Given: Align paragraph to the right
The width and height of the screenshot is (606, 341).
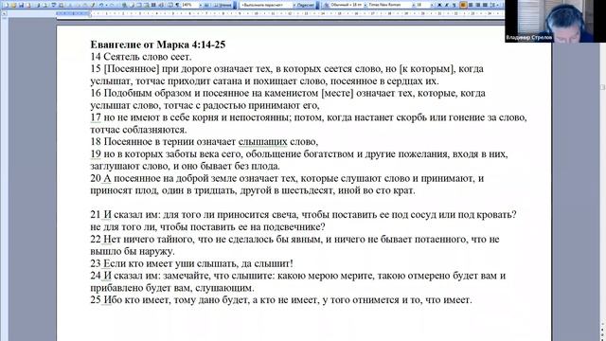Looking at the screenshot, I should tap(477, 5).
